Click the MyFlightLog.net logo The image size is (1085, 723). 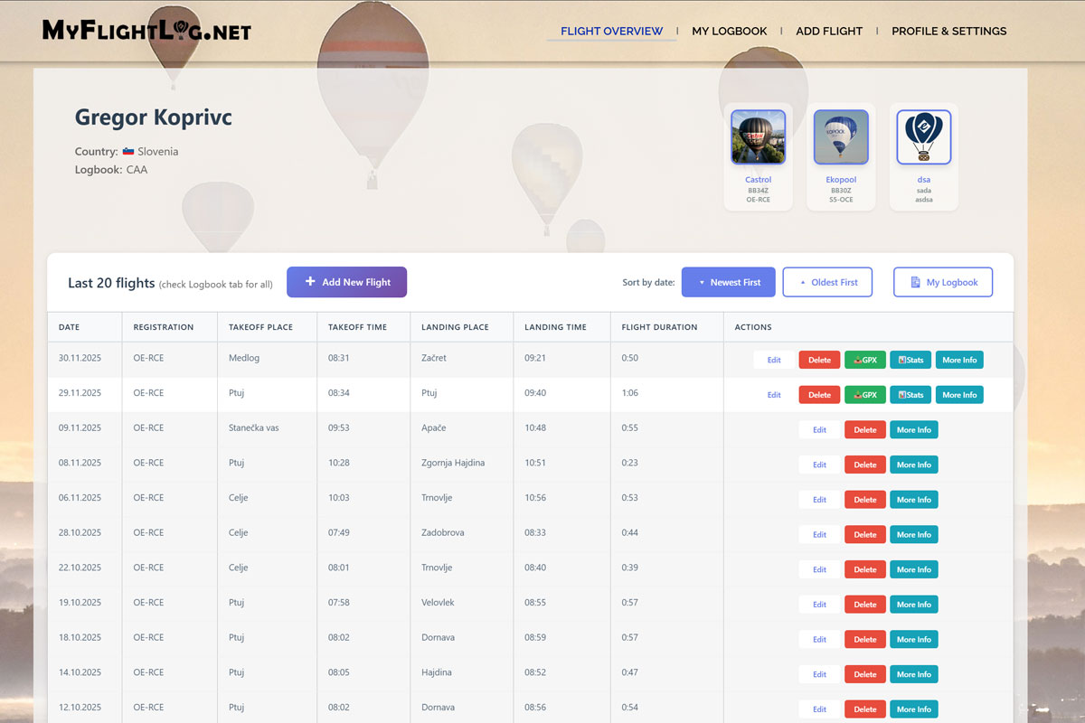coord(146,32)
